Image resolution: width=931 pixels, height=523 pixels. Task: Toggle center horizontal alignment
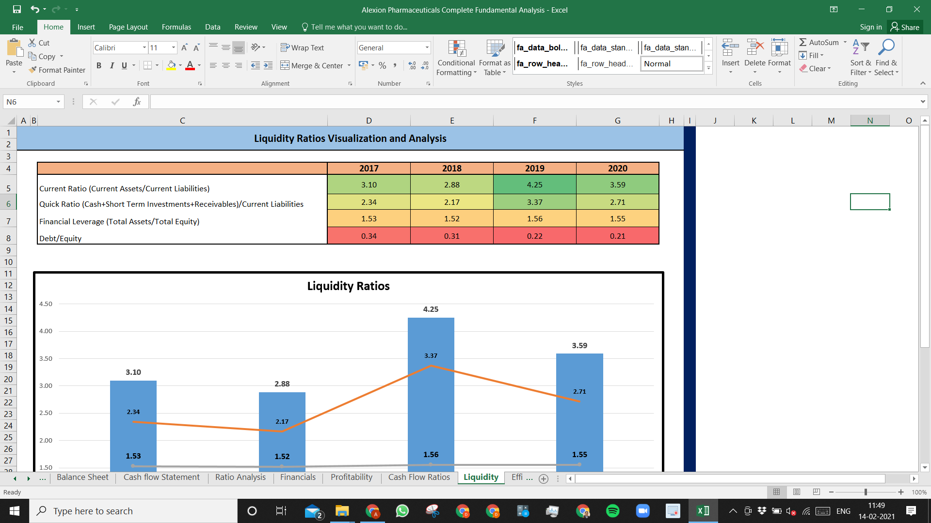(x=226, y=65)
